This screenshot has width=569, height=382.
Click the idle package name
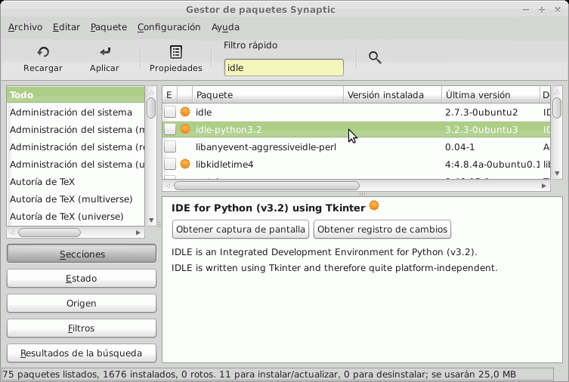pyautogui.click(x=203, y=112)
